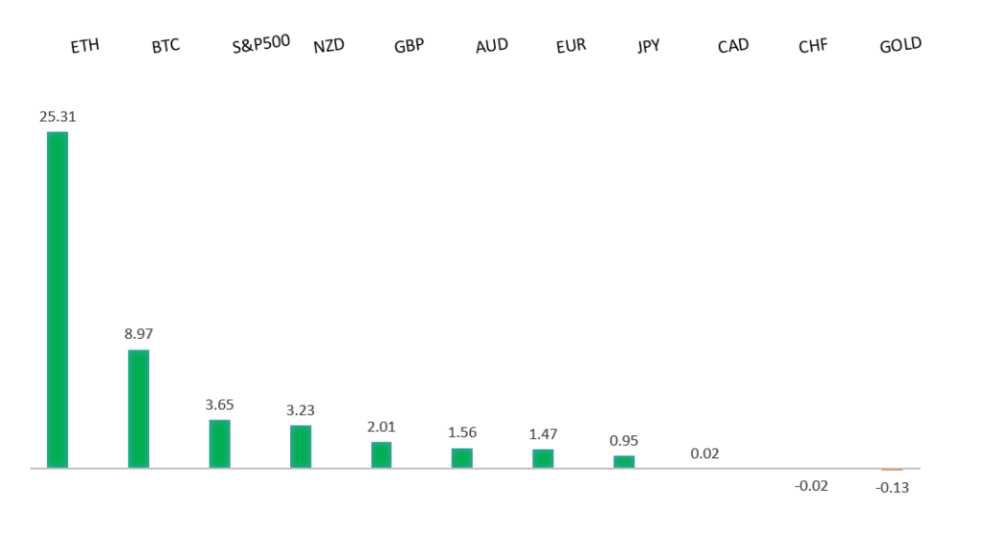Image resolution: width=984 pixels, height=533 pixels.
Task: Click the 0.95 data label
Action: pos(624,441)
